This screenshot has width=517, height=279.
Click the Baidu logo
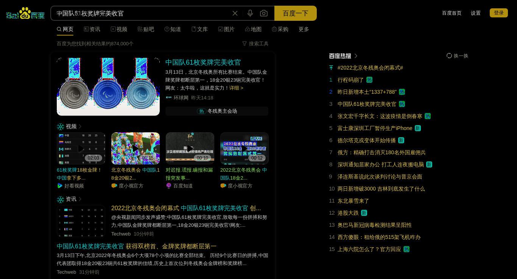coord(25,13)
